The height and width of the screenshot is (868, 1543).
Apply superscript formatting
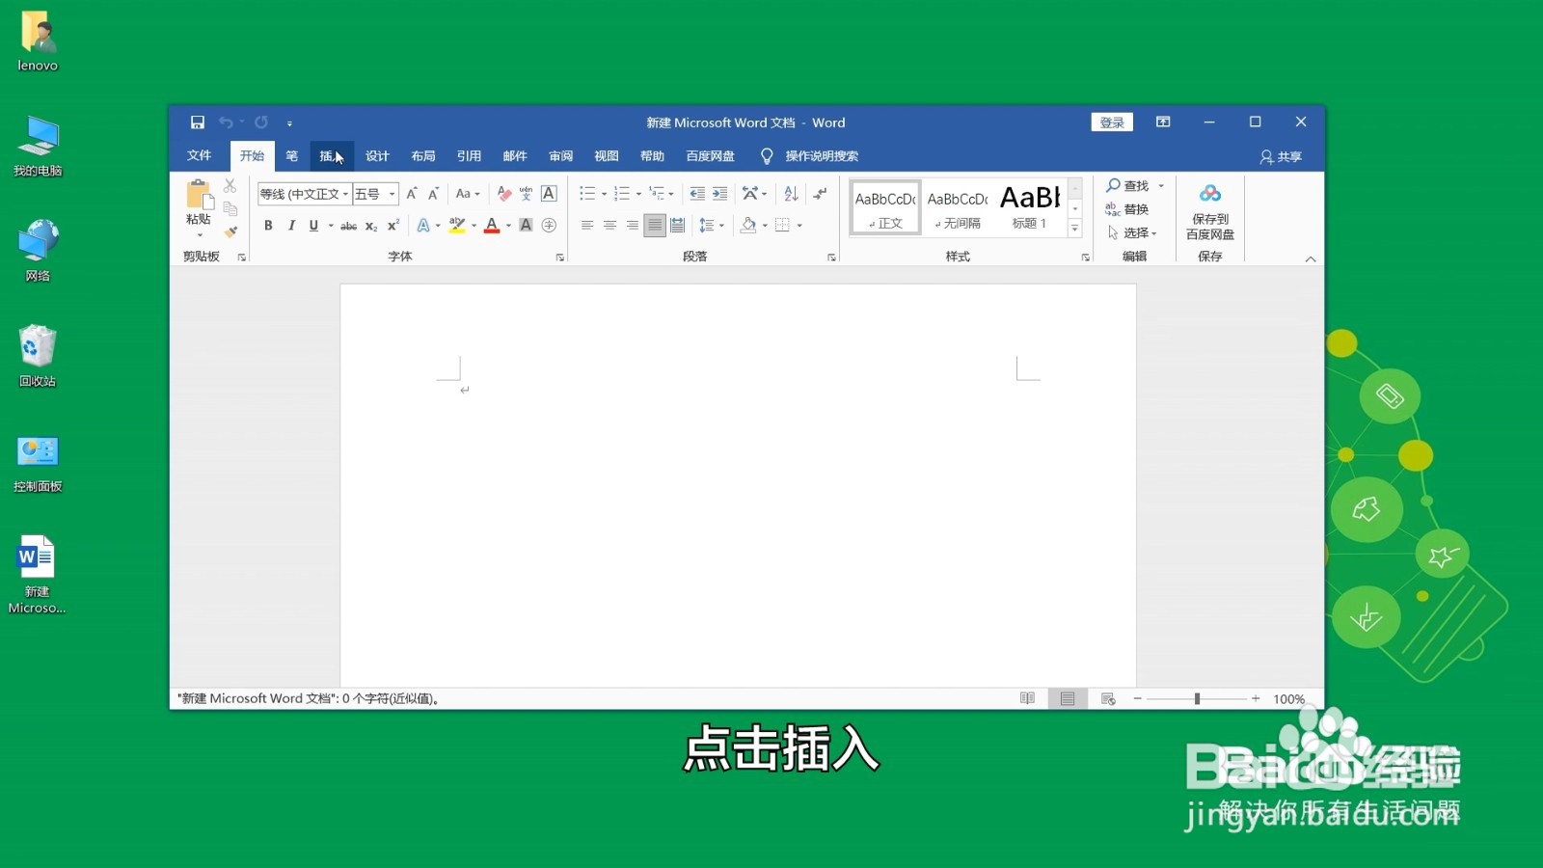point(393,226)
